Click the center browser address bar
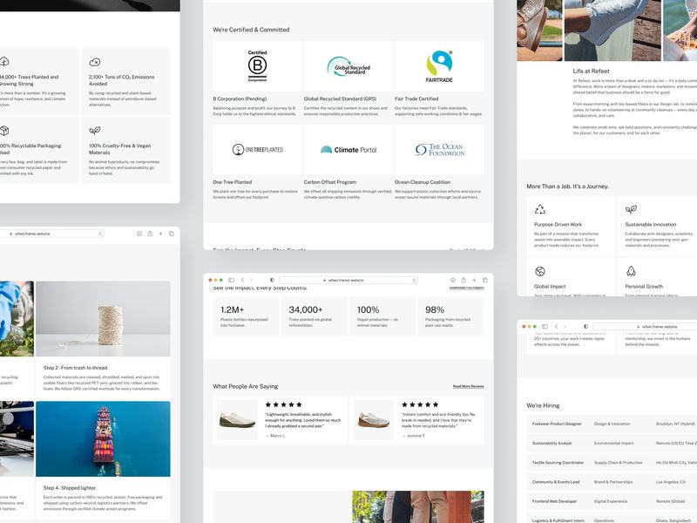 coord(348,280)
